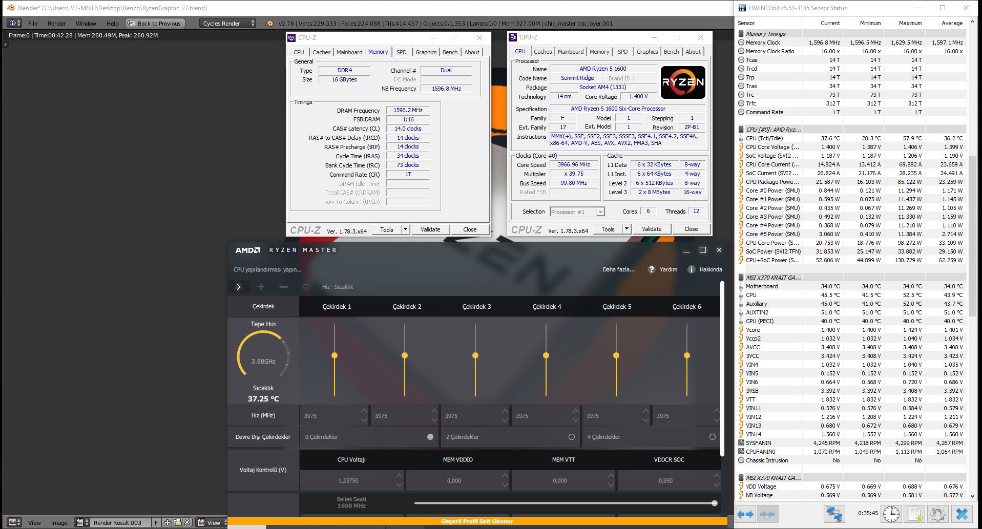Screen dimensions: 982x529
Task: Open Bench tab in right CPU-Z window
Action: pos(671,52)
